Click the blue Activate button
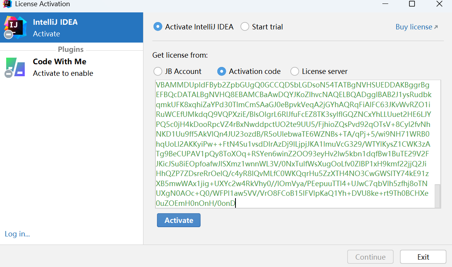Image resolution: width=452 pixels, height=267 pixels. pyautogui.click(x=179, y=220)
